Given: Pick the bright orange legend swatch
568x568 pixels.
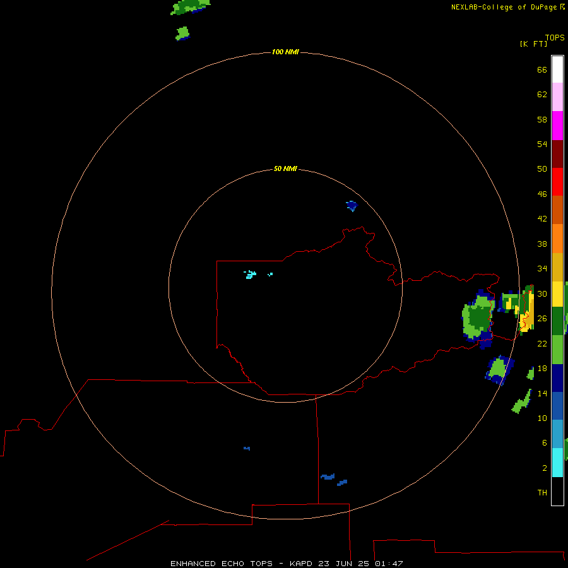Looking at the screenshot, I should pyautogui.click(x=557, y=239).
